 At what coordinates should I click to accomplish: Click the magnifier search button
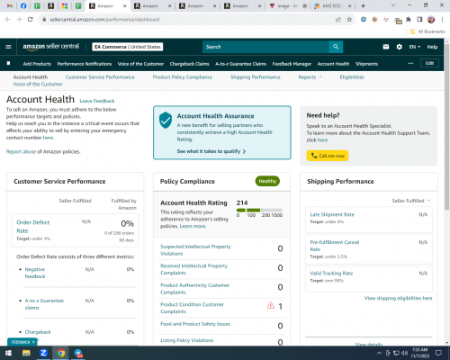point(336,47)
